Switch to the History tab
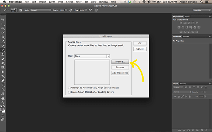212x132 pixels. coord(183,84)
